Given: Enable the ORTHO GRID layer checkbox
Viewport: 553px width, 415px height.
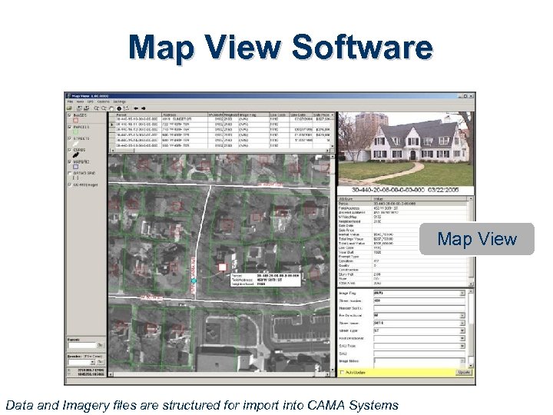Looking at the screenshot, I should (69, 173).
